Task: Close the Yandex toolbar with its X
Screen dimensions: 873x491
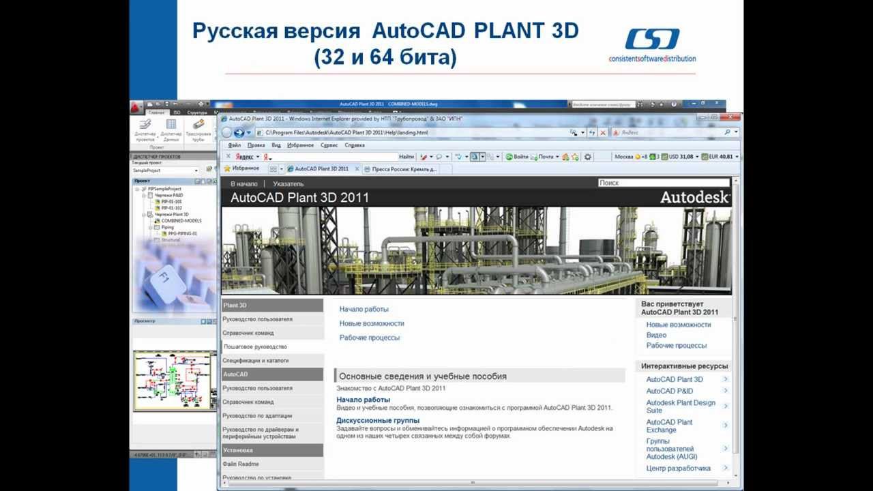Action: click(228, 157)
